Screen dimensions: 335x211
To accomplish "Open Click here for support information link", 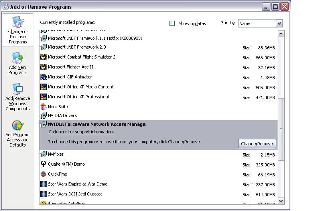I will 81,132.
